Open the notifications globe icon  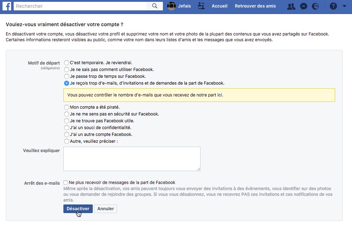[x=315, y=6]
